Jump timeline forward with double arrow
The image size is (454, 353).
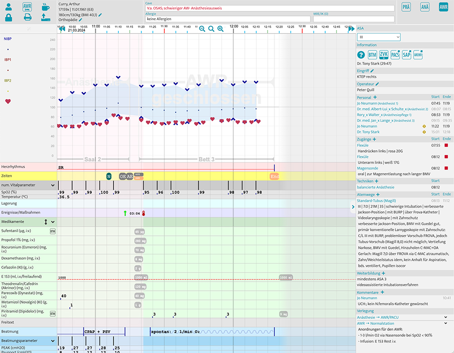pyautogui.click(x=351, y=29)
